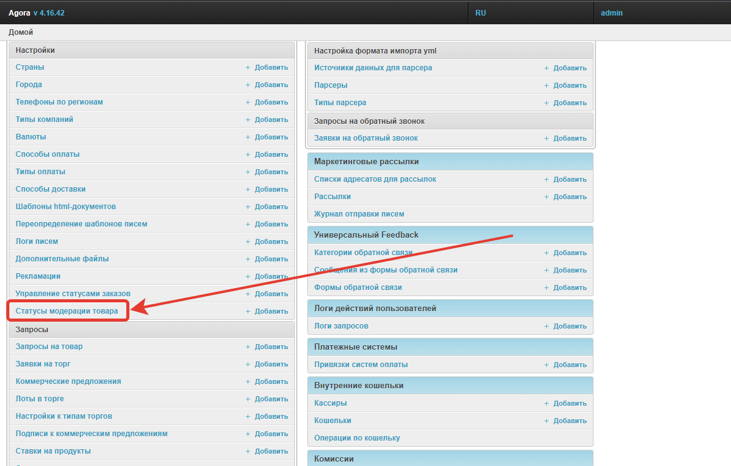The image size is (731, 466).
Task: Add new entry to Способы доставки
Action: tap(266, 189)
